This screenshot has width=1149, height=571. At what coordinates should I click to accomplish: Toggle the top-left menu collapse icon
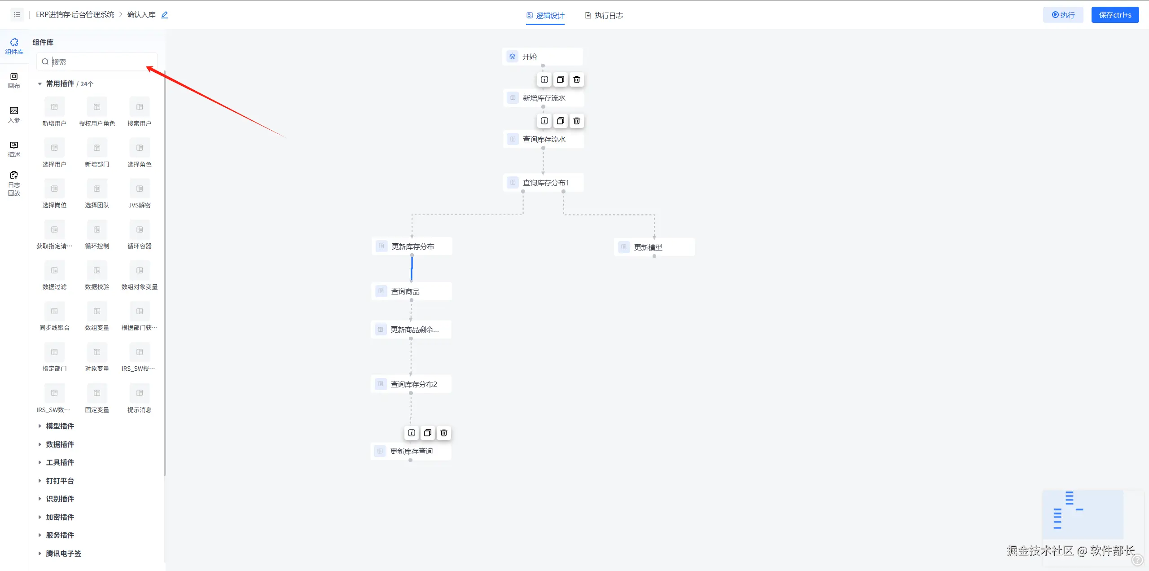(17, 15)
